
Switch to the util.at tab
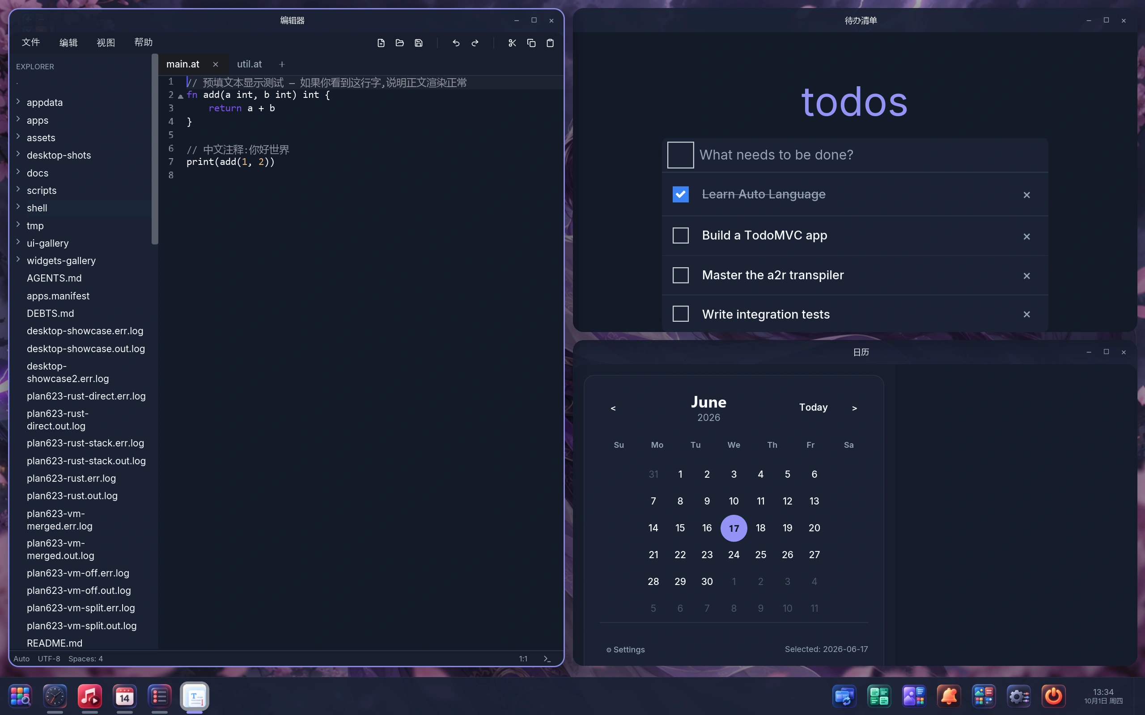tap(249, 64)
